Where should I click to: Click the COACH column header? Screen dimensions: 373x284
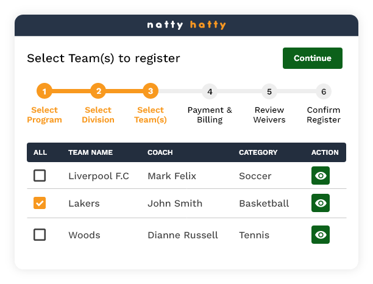[x=160, y=152]
